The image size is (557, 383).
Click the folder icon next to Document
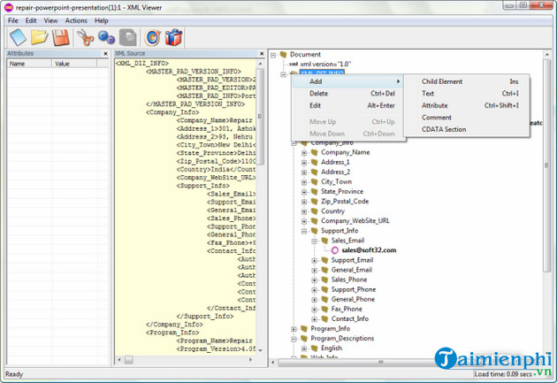point(284,54)
